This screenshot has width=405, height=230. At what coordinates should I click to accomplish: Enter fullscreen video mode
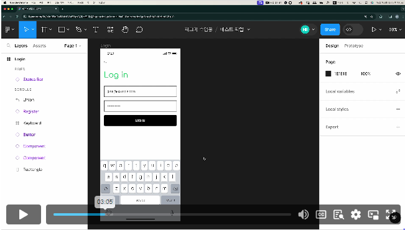pos(391,214)
